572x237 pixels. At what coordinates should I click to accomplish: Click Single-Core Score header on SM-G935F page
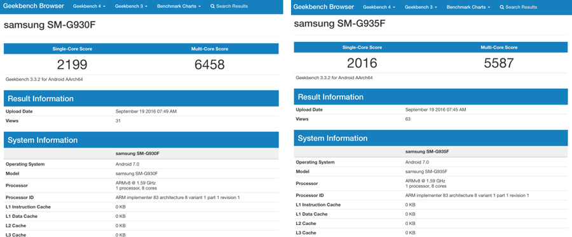coord(362,48)
